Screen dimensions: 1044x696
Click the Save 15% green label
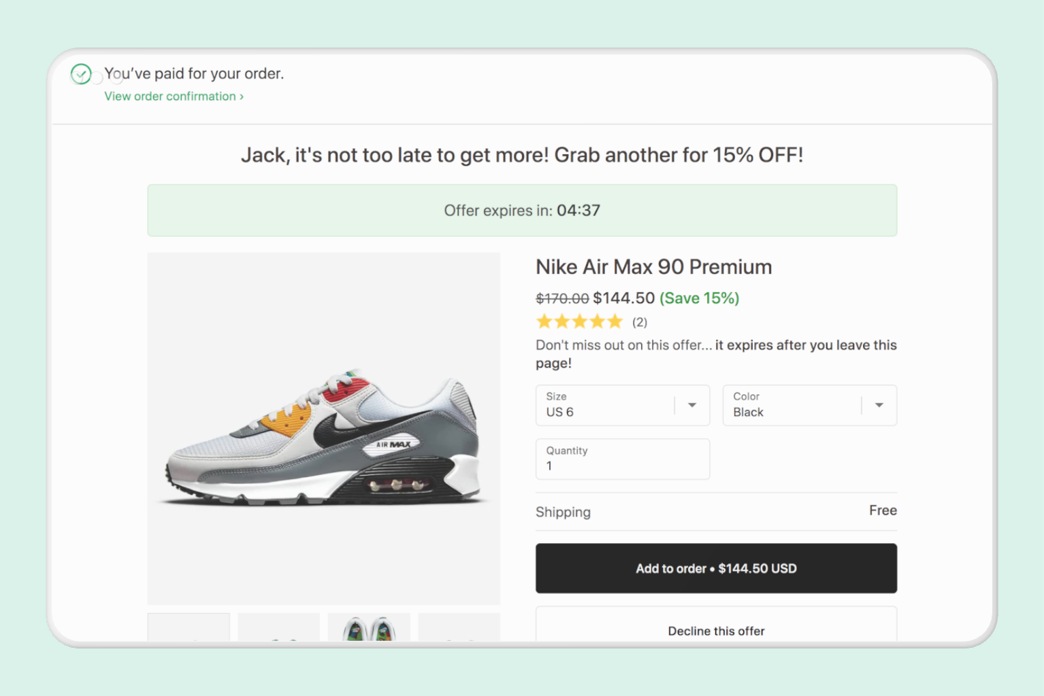tap(699, 298)
